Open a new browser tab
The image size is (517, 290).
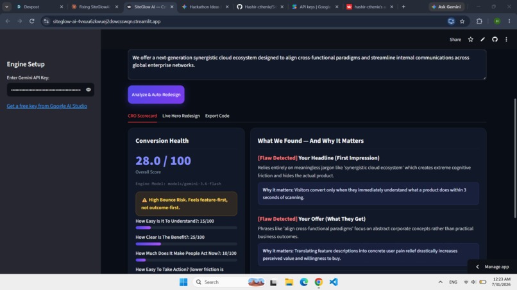tap(403, 6)
